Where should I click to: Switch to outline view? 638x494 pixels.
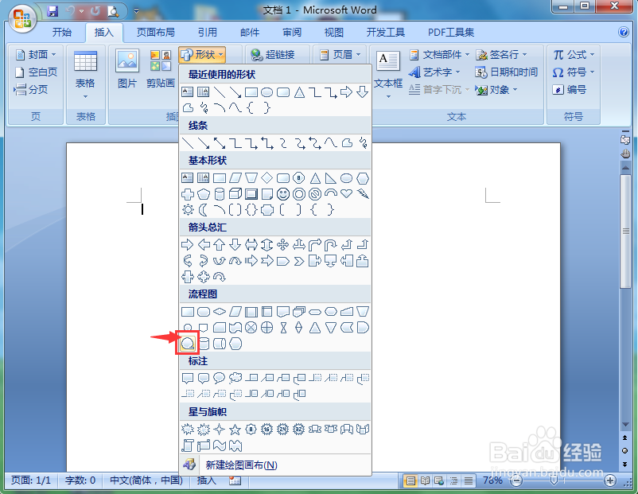click(x=454, y=481)
